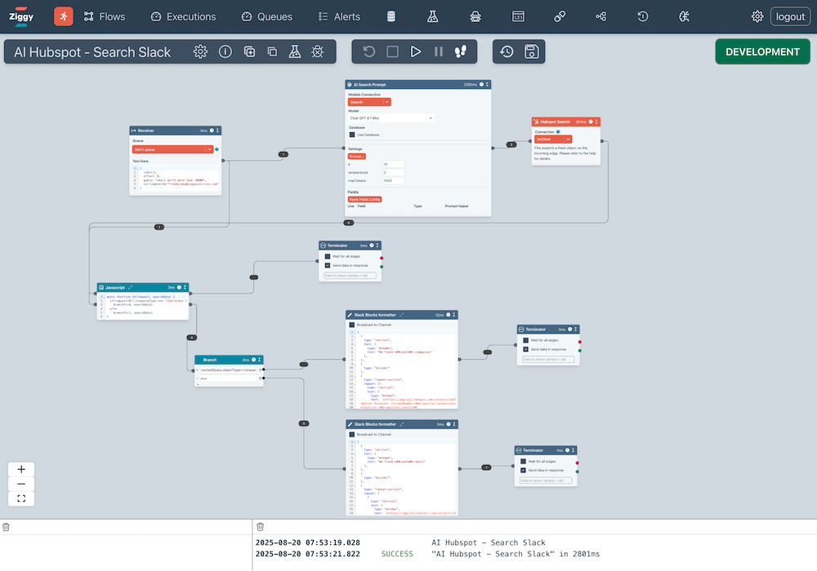Open global settings gear next to logout

pos(757,16)
